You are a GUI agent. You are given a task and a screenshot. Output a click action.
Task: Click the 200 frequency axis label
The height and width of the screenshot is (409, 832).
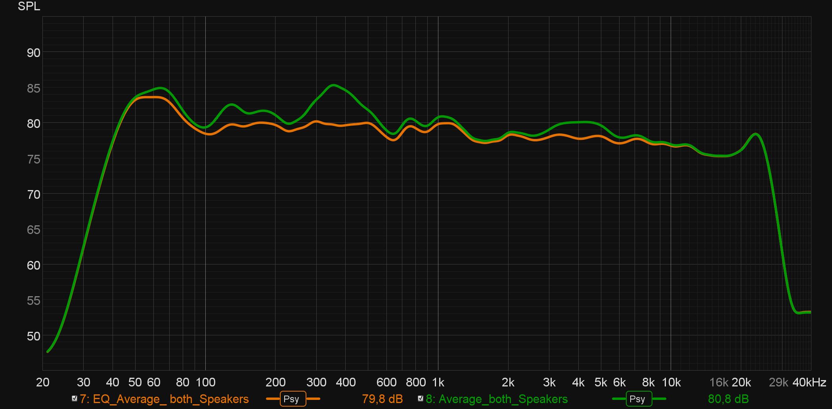click(275, 382)
